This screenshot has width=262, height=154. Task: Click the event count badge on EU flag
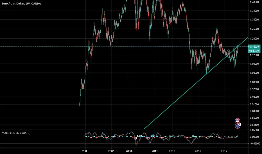[240, 124]
